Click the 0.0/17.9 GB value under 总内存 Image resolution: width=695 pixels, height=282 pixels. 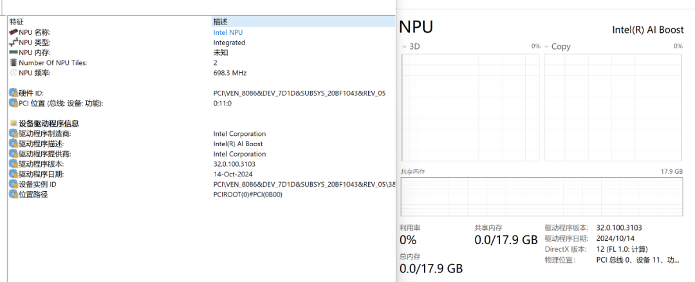pos(431,268)
